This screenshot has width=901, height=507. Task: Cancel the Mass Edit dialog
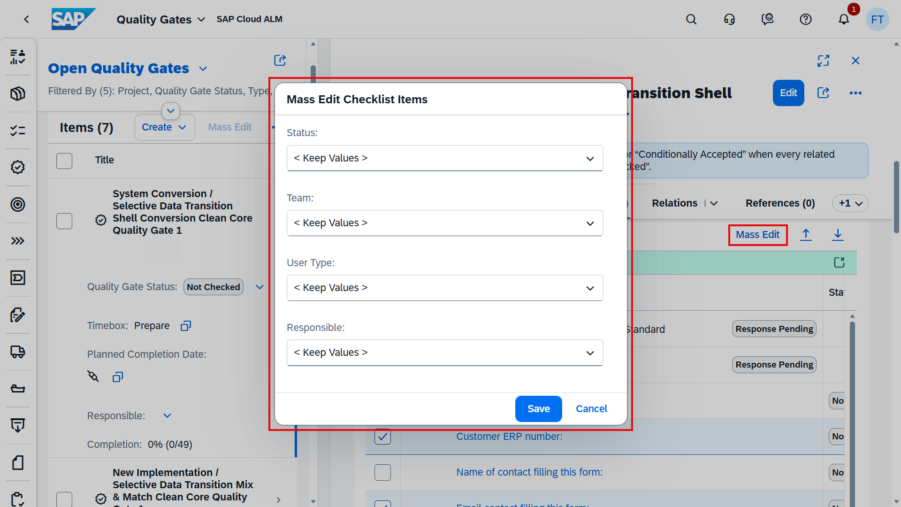click(x=591, y=409)
